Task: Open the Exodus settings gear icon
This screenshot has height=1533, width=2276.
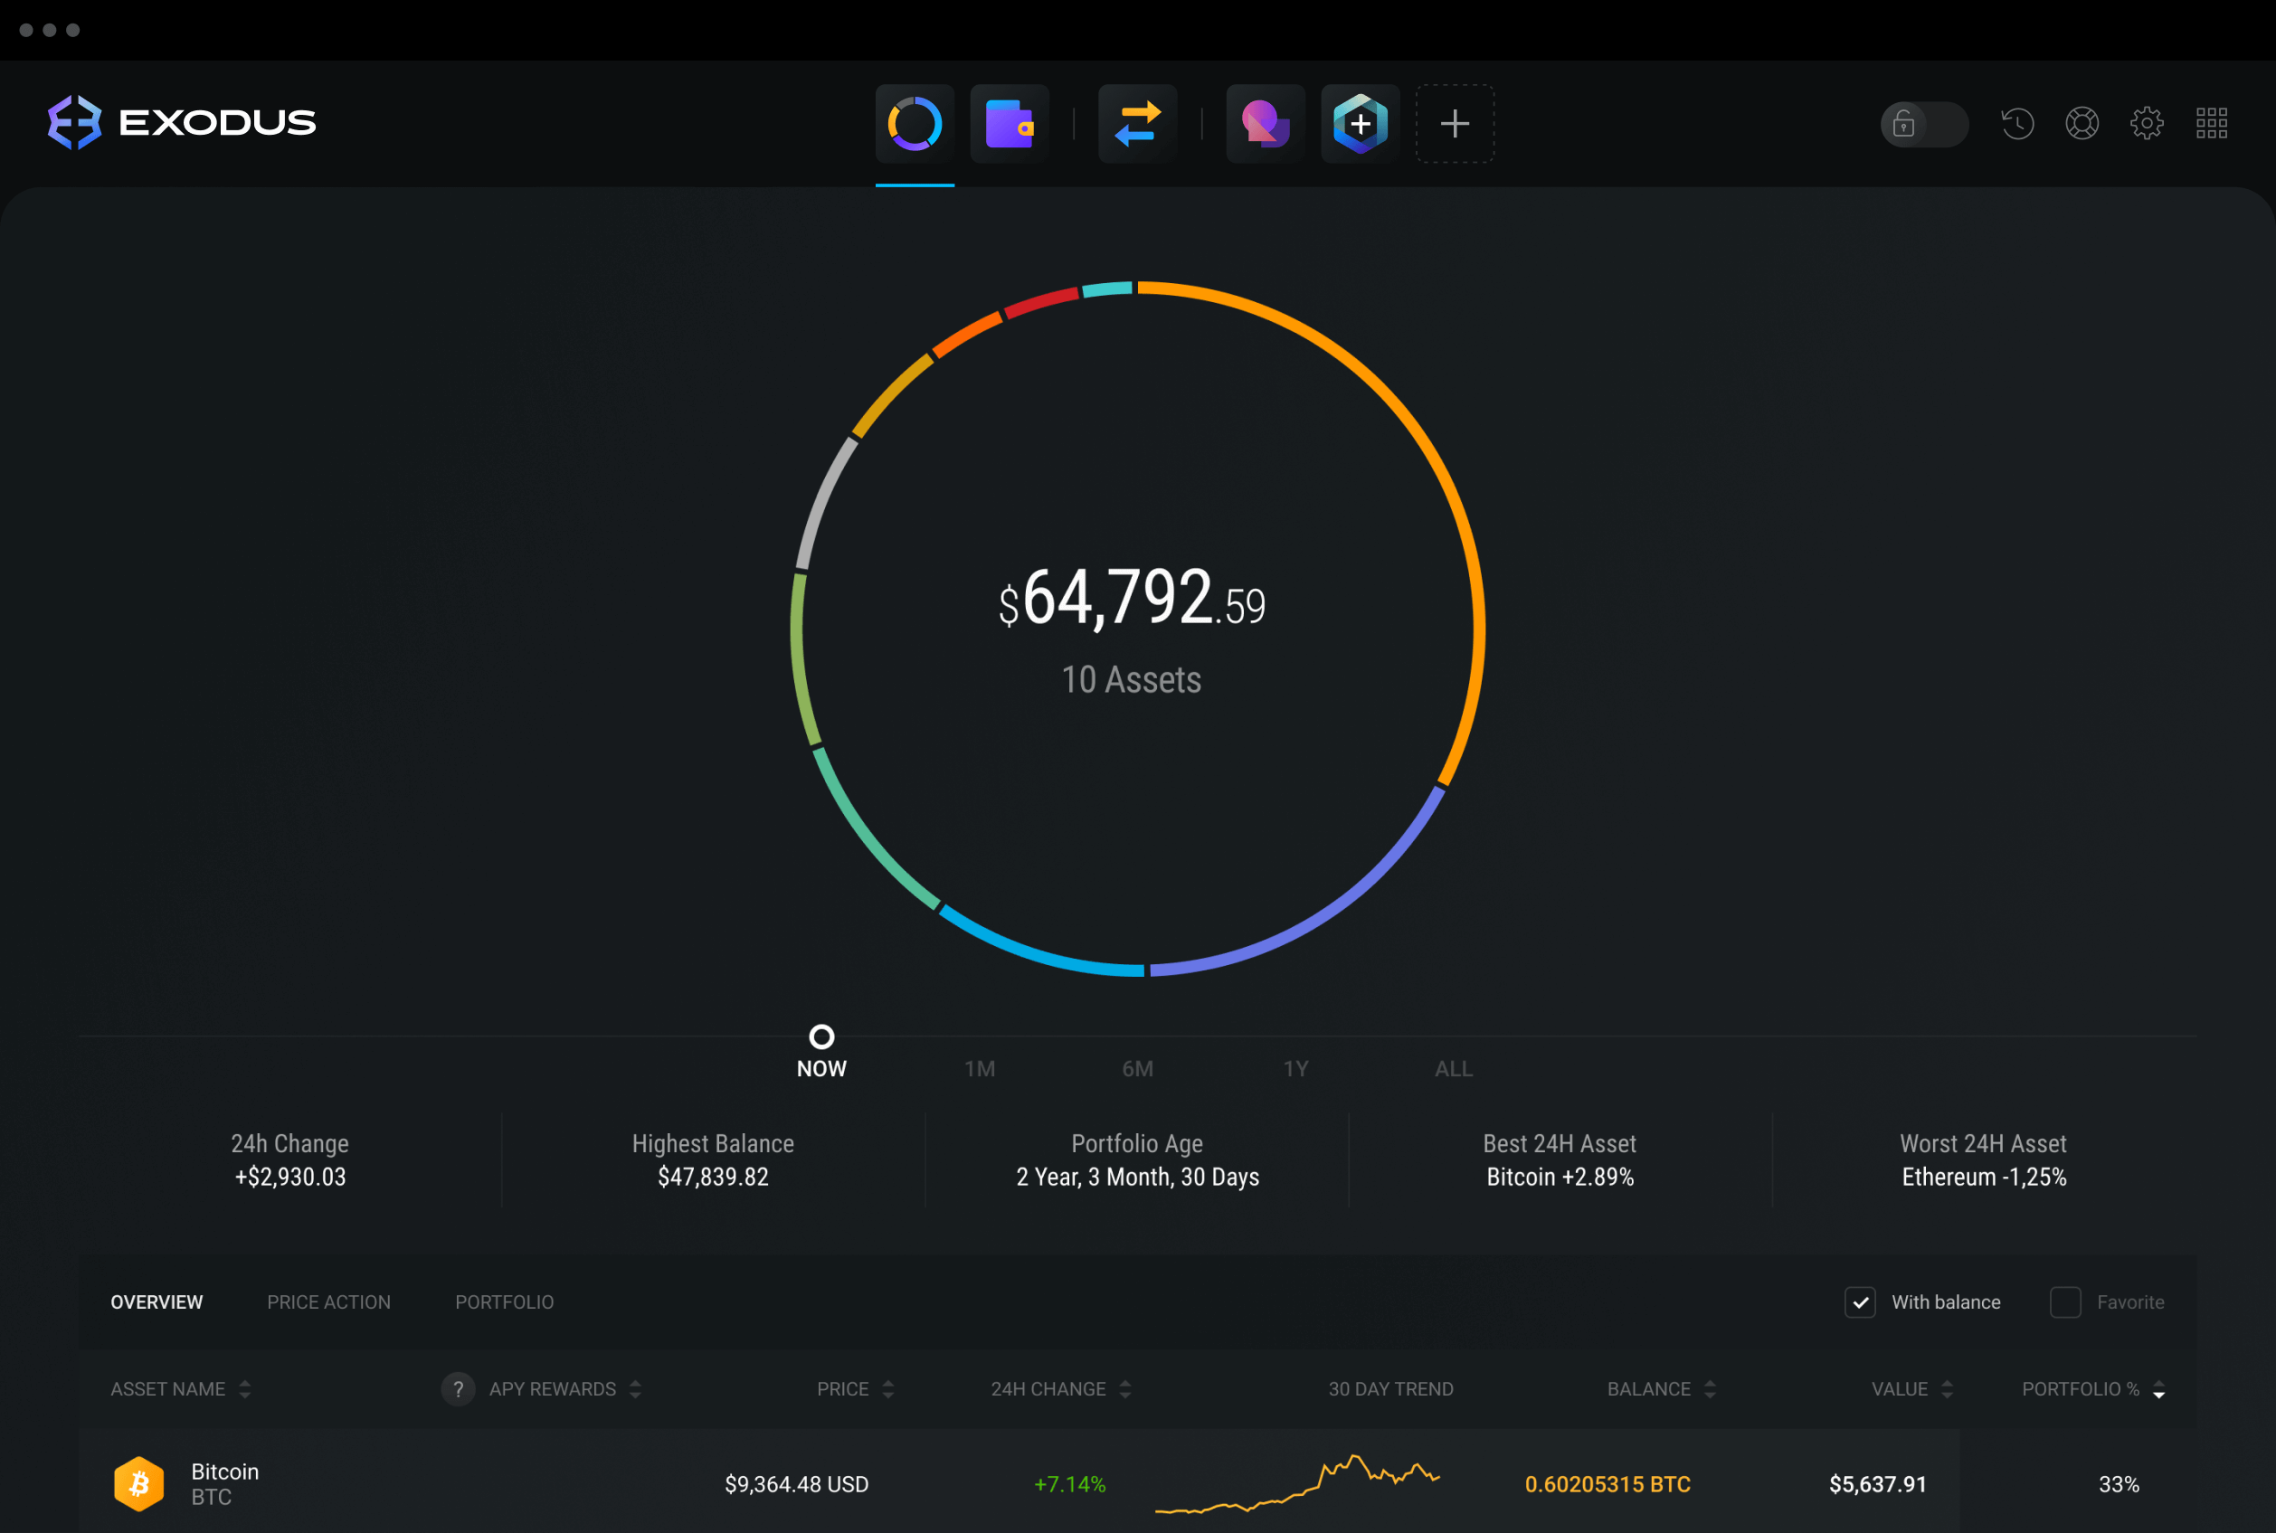Action: tap(2148, 121)
